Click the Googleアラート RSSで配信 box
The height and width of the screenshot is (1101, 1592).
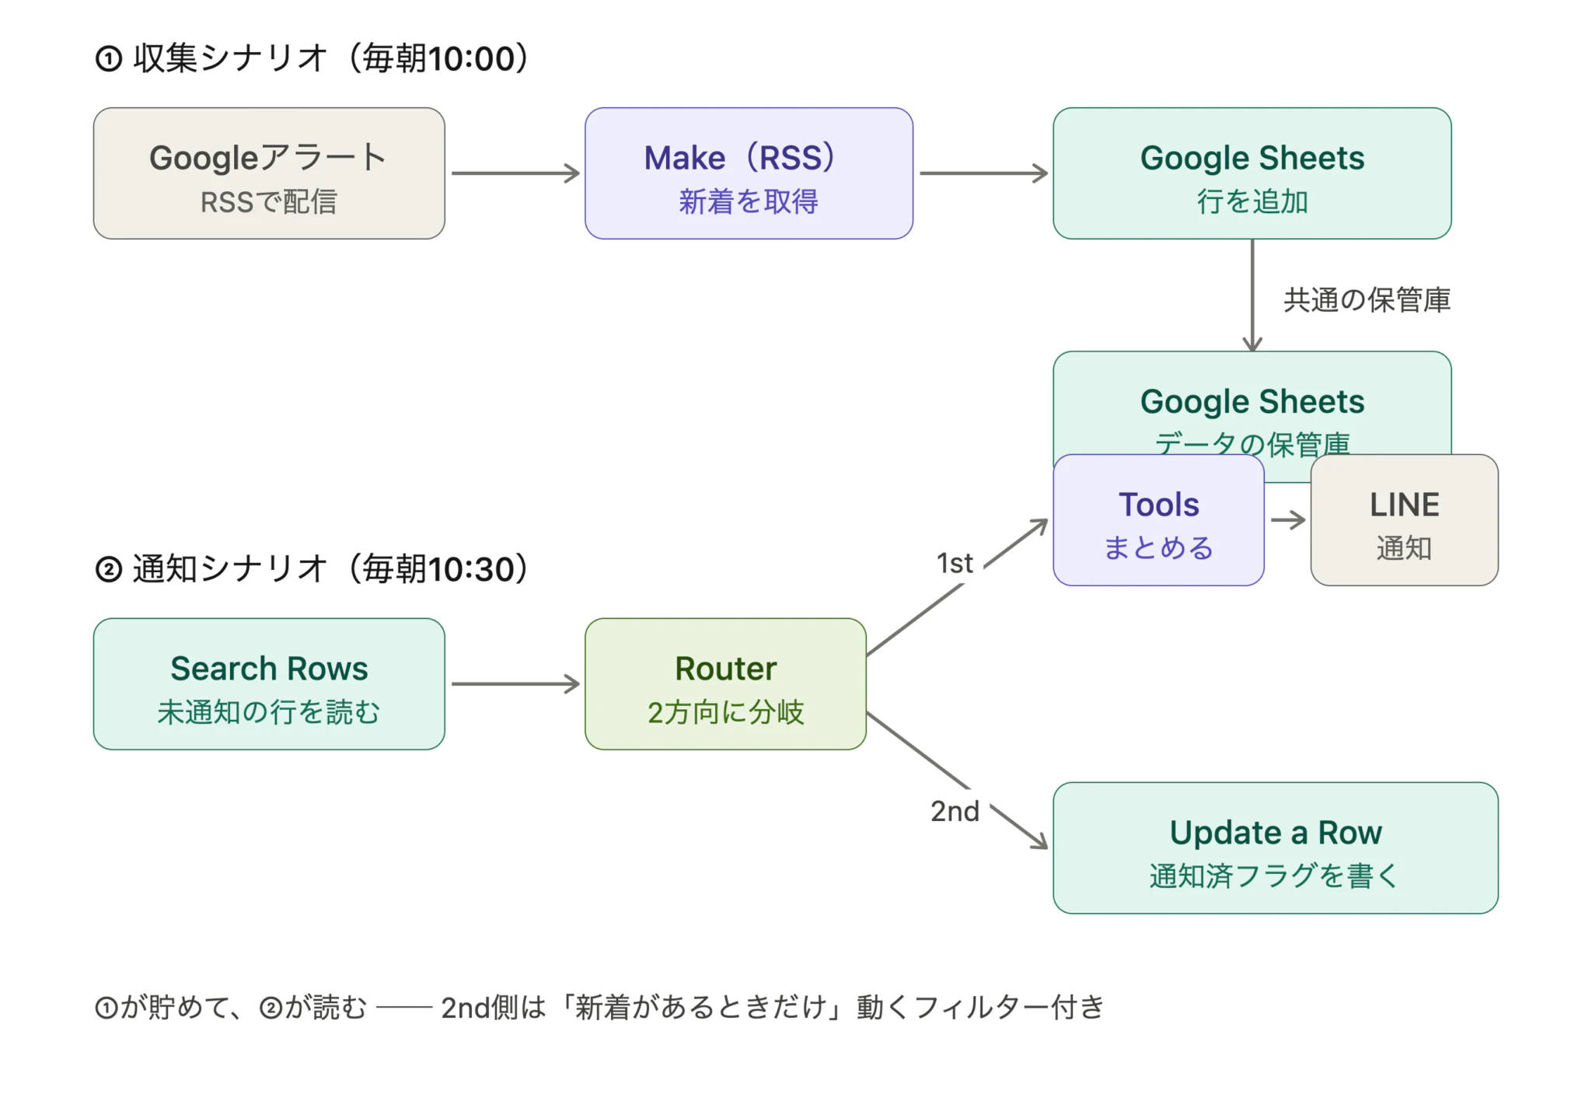(x=269, y=173)
